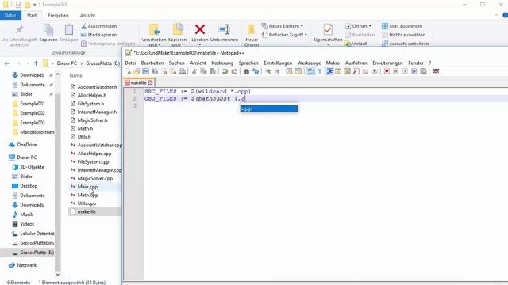Save the makefile using the Save icon
The height and width of the screenshot is (285, 508).
click(145, 71)
